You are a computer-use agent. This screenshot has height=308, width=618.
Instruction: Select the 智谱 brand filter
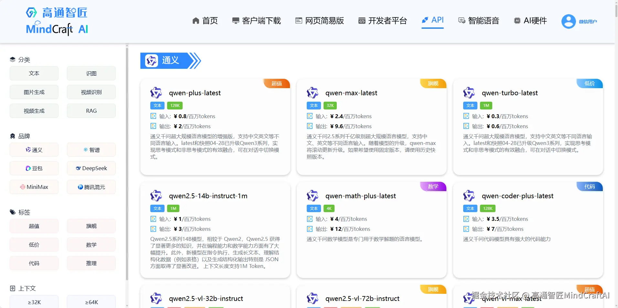[x=91, y=150]
